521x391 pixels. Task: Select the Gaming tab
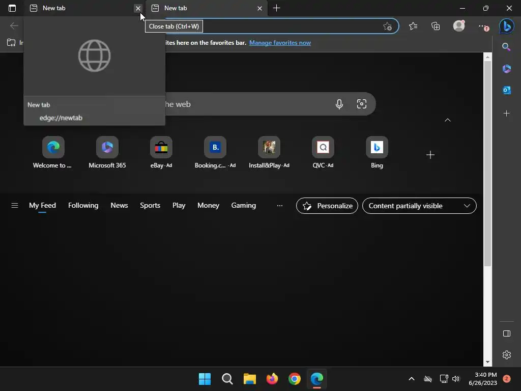[244, 206]
